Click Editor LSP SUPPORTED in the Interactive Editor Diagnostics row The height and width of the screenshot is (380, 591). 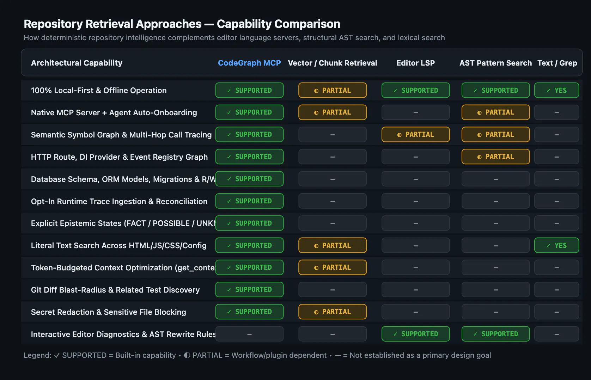tap(415, 334)
